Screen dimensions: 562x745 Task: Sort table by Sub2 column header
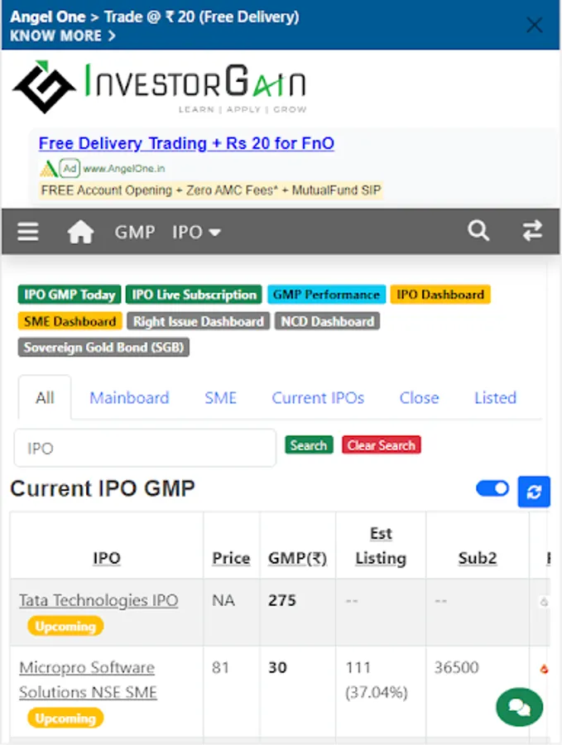coord(478,558)
